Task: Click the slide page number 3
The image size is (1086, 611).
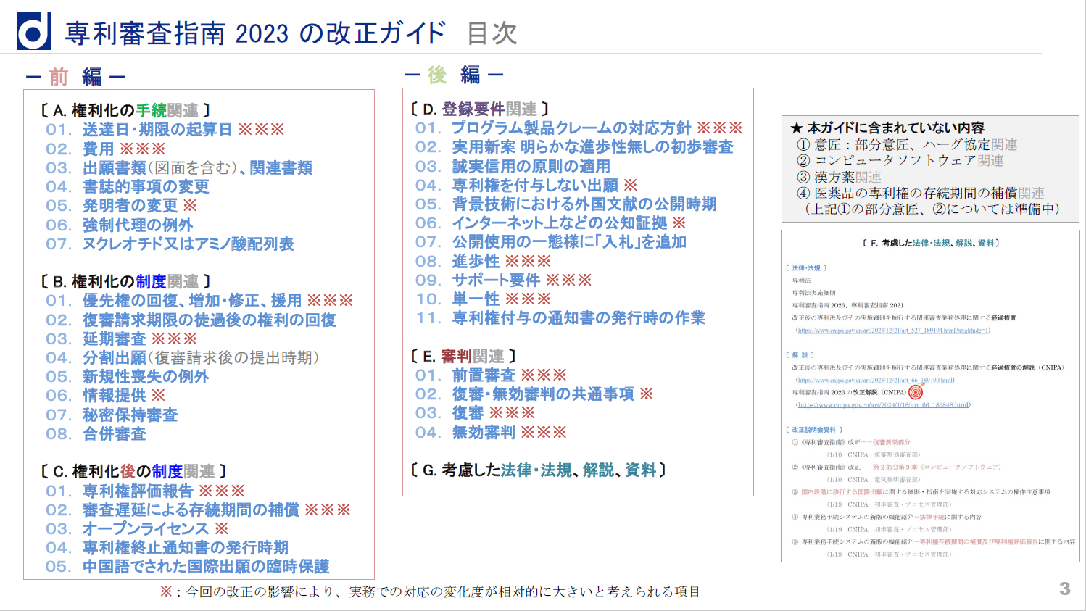Action: point(1065,589)
